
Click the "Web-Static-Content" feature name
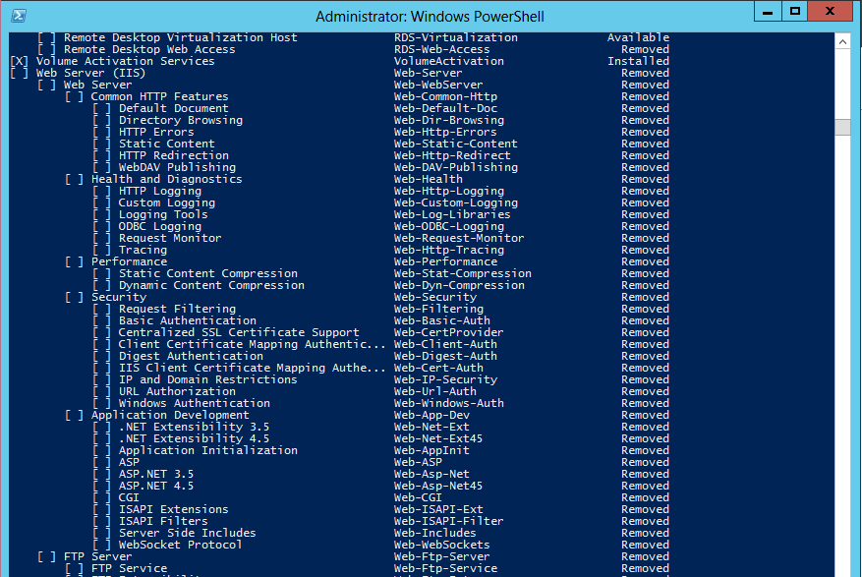tap(456, 144)
